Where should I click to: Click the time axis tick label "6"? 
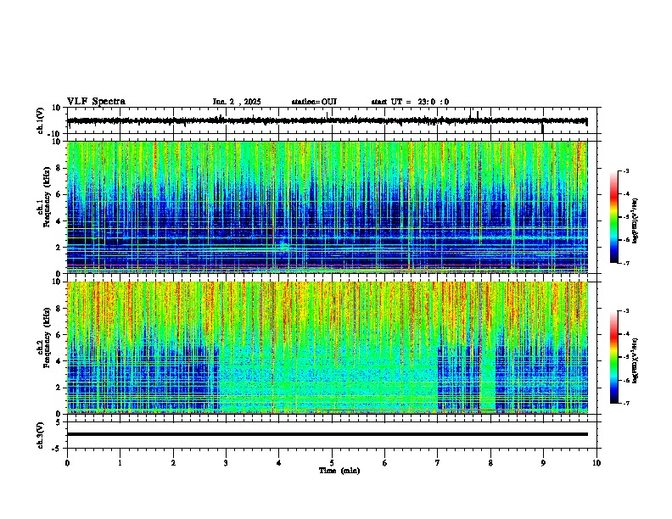tap(385, 463)
